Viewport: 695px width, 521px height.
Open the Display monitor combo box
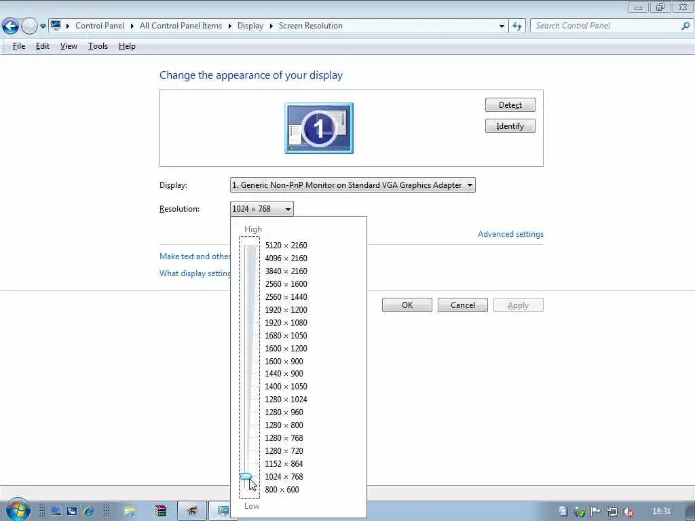click(x=352, y=185)
